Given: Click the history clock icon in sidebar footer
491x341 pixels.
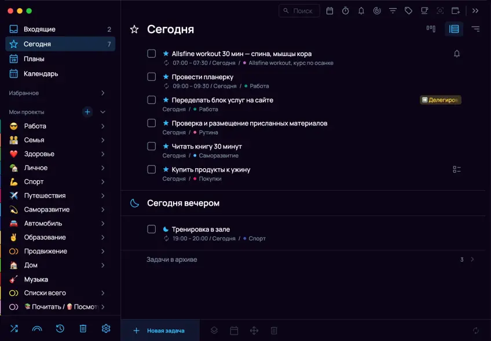Looking at the screenshot, I should tap(60, 328).
